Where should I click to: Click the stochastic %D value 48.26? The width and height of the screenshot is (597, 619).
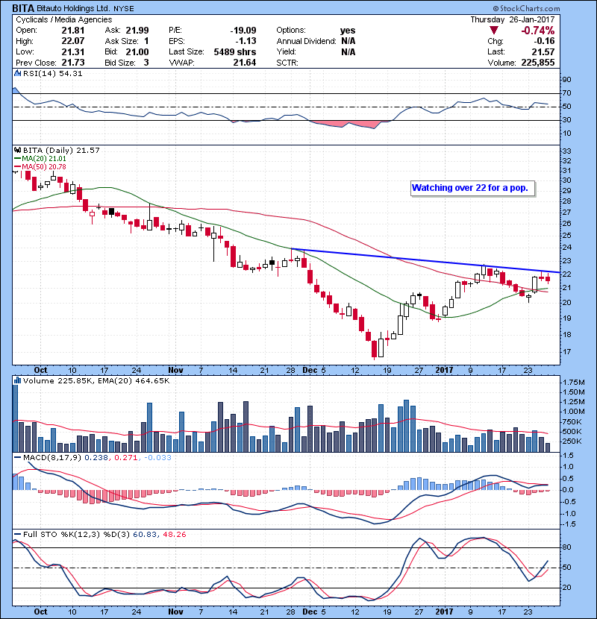tap(174, 534)
